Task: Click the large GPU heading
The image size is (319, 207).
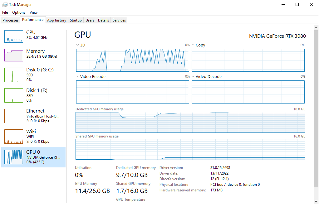Action: 83,35
